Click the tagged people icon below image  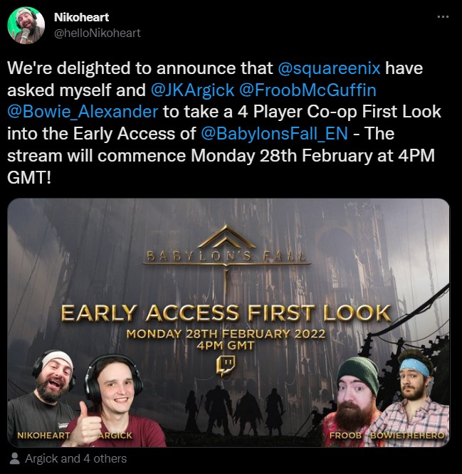[x=14, y=458]
